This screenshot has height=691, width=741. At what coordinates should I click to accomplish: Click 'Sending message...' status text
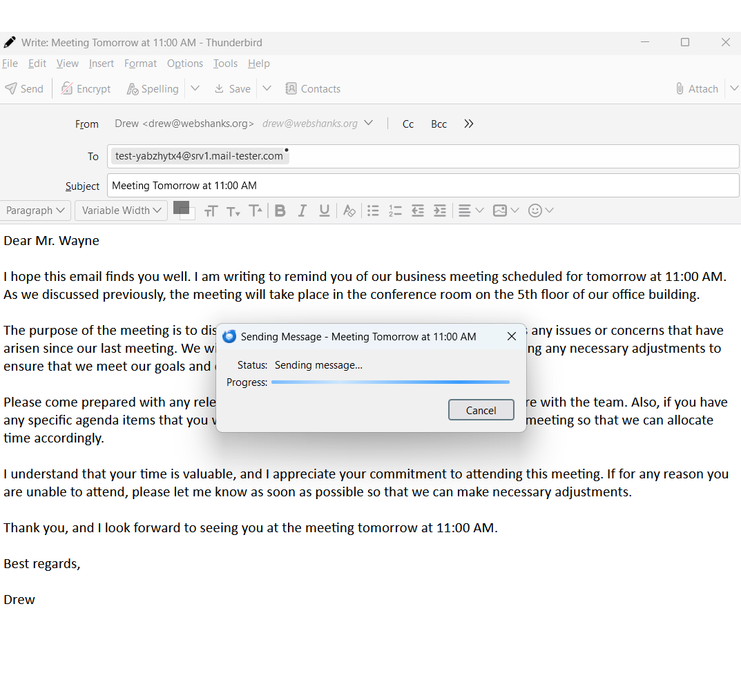click(x=318, y=365)
